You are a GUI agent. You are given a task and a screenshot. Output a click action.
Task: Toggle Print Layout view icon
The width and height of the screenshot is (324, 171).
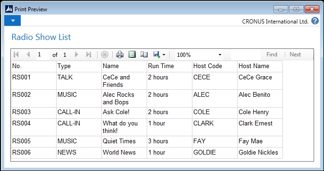point(132,54)
